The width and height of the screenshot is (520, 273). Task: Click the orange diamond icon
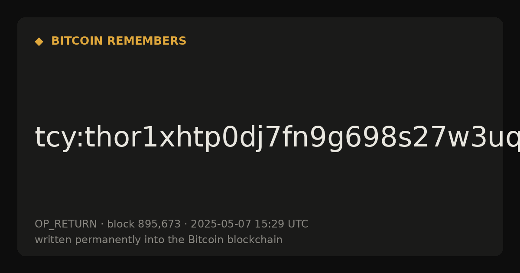39,42
